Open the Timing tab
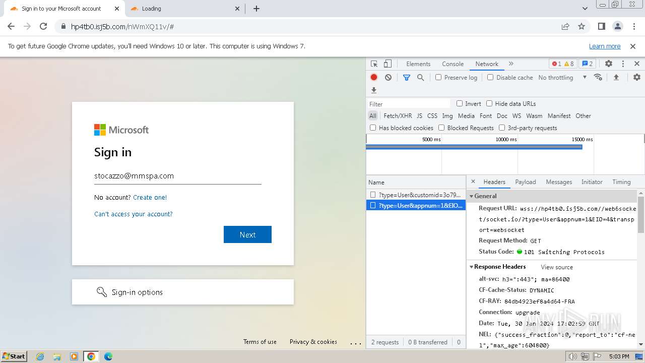 click(621, 182)
